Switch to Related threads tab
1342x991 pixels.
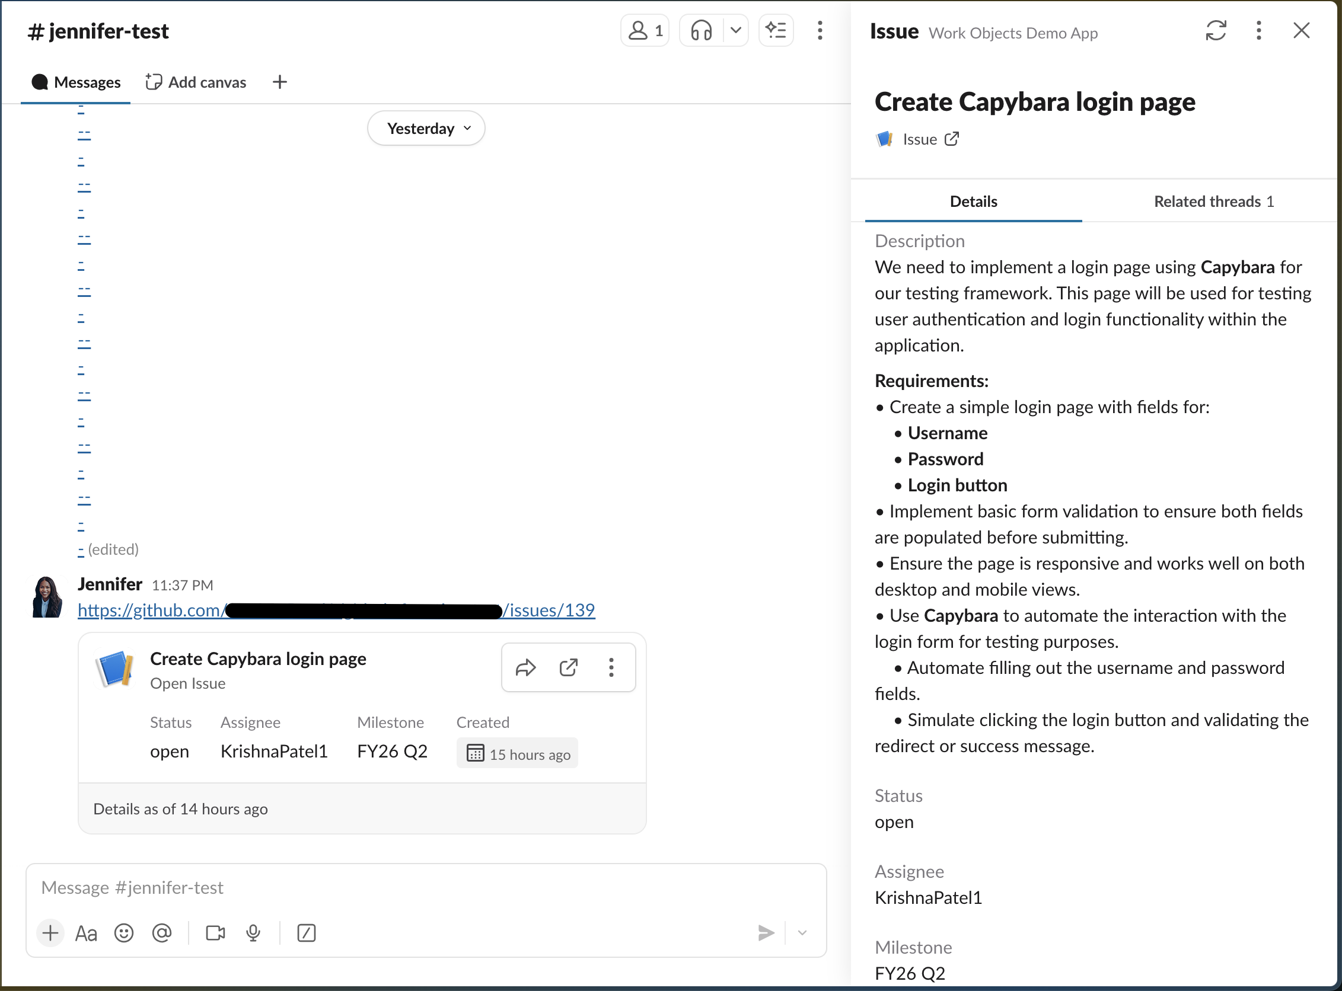click(x=1213, y=202)
